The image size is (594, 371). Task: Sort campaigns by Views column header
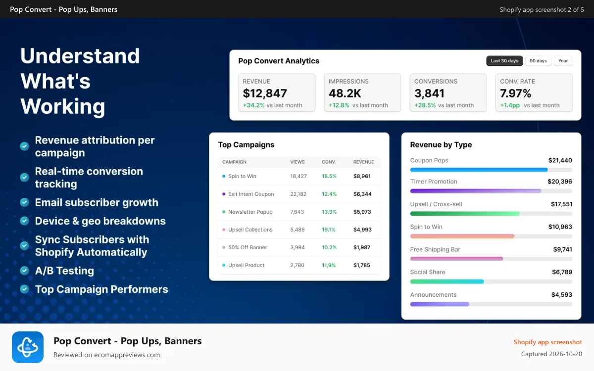[x=297, y=162]
